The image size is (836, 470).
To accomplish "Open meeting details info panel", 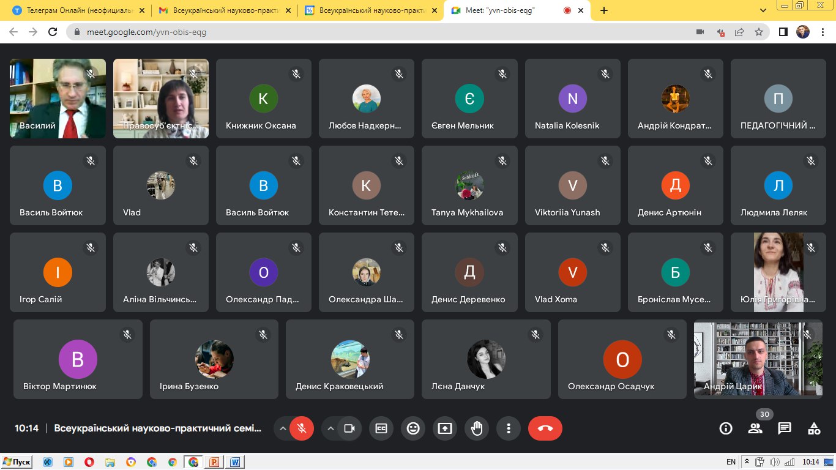I will pyautogui.click(x=726, y=428).
